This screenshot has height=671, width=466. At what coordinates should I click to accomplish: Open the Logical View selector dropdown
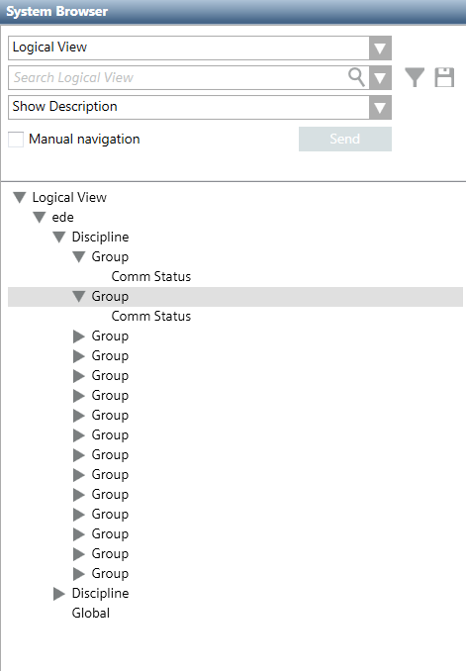(x=380, y=48)
